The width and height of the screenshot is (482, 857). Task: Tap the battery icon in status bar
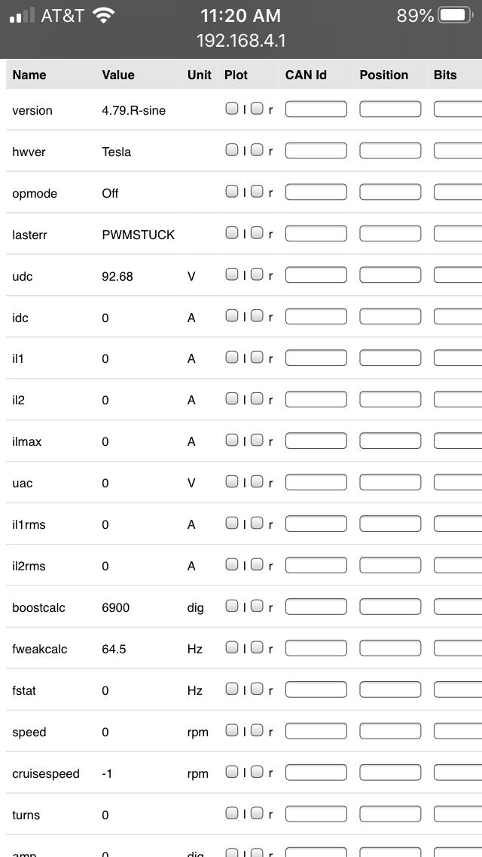454,15
